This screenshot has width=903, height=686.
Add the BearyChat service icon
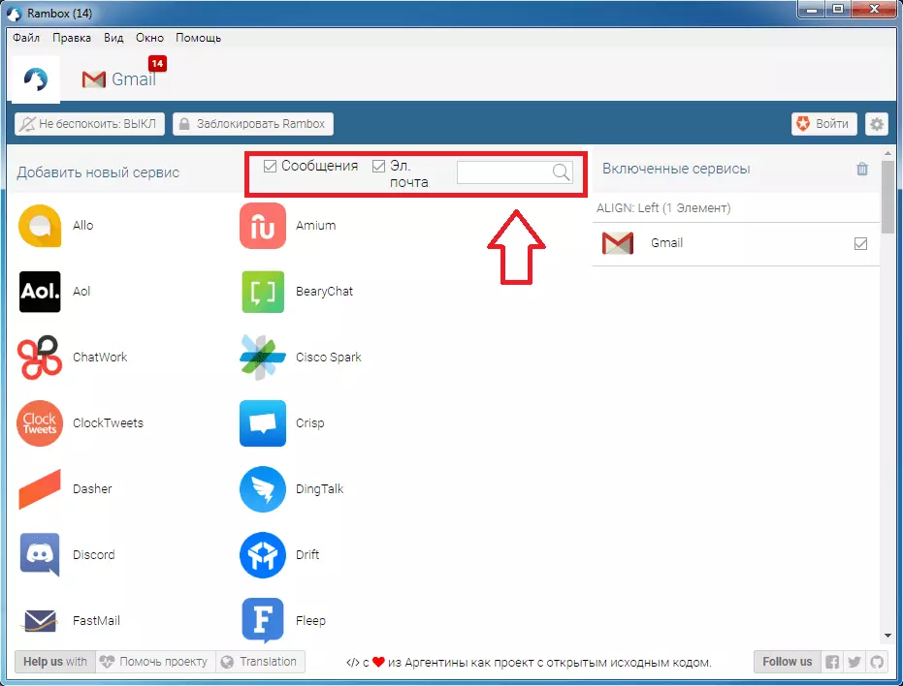click(x=263, y=292)
